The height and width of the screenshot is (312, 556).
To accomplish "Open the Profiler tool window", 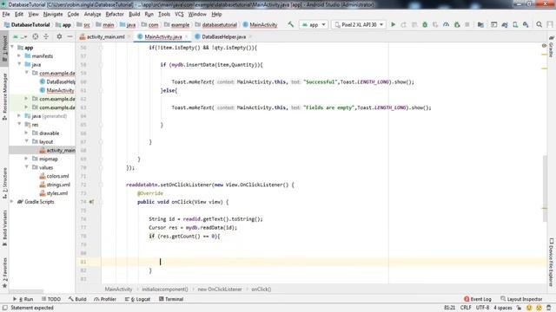I will (x=105, y=299).
